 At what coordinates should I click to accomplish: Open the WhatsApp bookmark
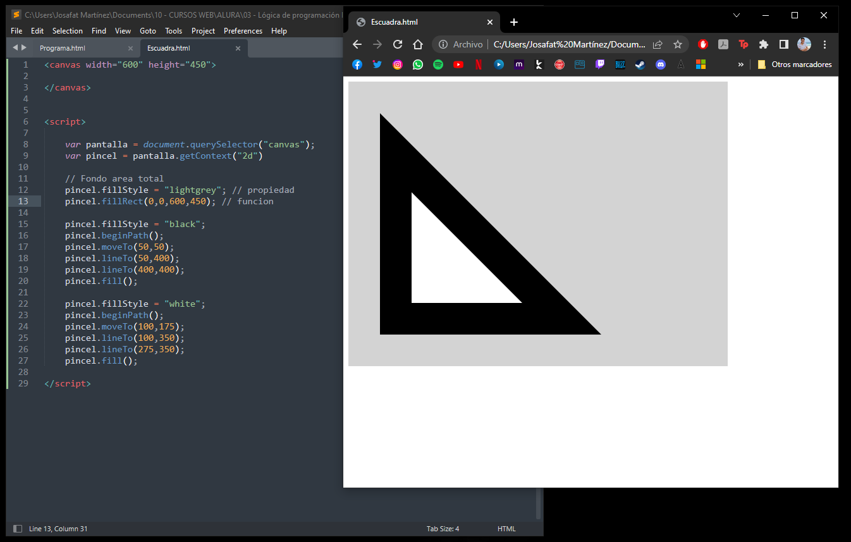418,65
